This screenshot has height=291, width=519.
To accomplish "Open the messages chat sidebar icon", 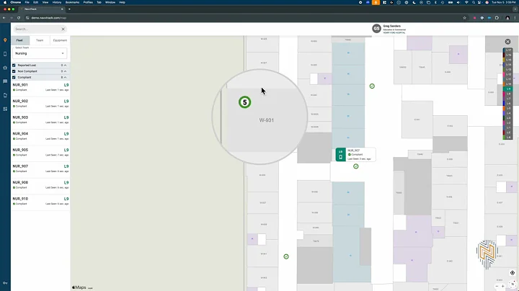I will pyautogui.click(x=5, y=81).
